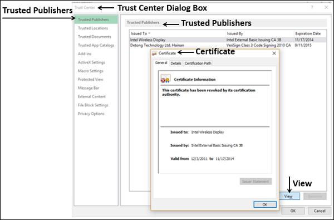The image size is (334, 220).
Task: Open Trusted Documents settings
Action: click(x=95, y=37)
